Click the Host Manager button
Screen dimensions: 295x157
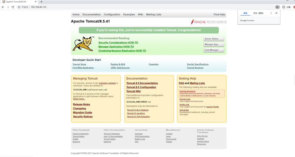(214, 50)
